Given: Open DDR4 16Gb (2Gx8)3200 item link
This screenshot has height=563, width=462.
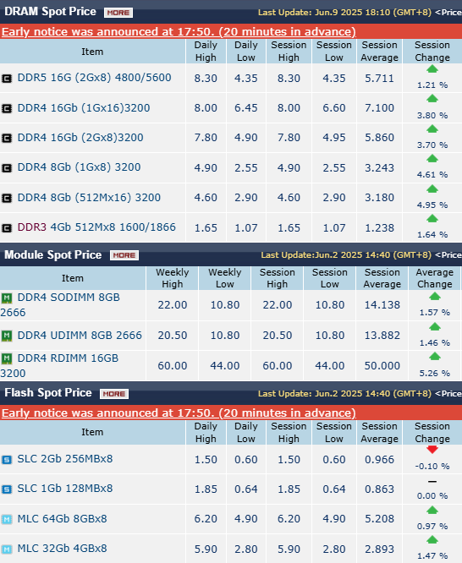Looking at the screenshot, I should [80, 138].
